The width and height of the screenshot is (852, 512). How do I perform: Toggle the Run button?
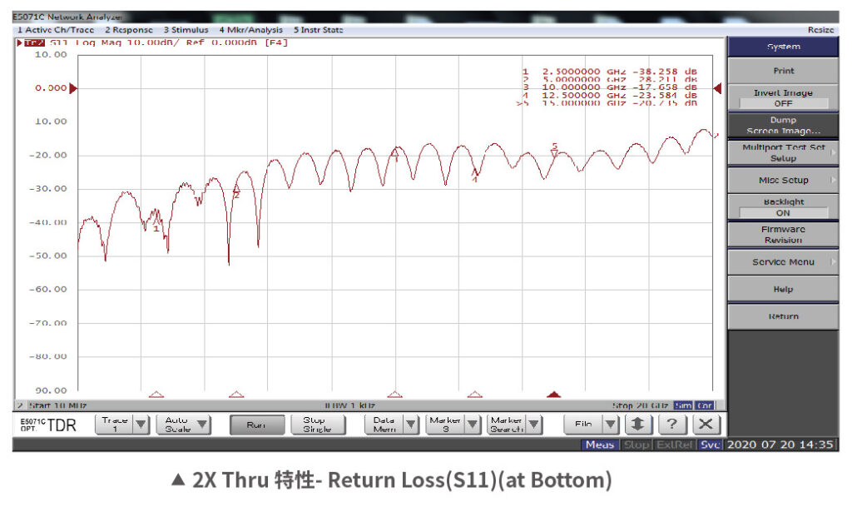[255, 425]
